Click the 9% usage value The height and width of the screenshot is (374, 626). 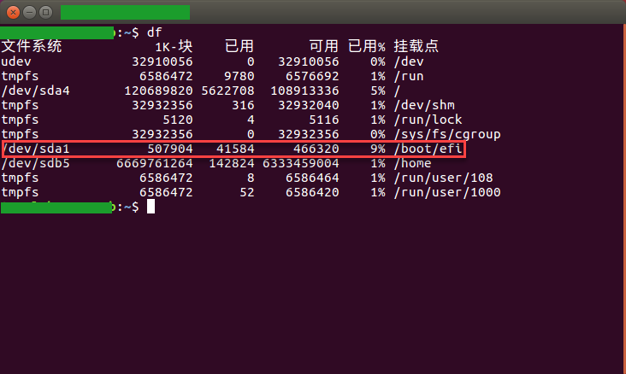click(375, 149)
